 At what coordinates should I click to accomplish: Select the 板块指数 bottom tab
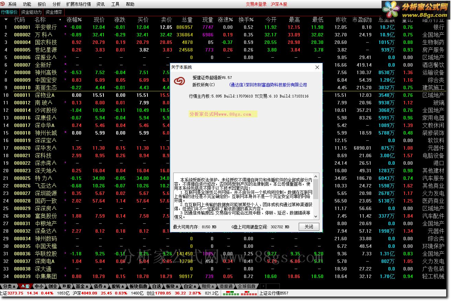point(138,286)
